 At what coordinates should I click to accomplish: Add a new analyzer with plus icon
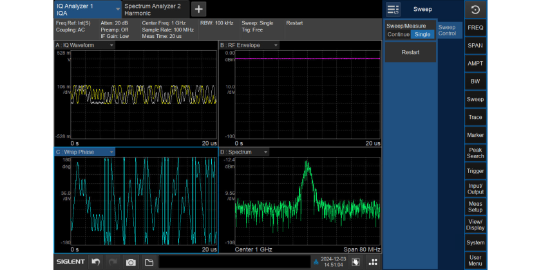click(198, 9)
